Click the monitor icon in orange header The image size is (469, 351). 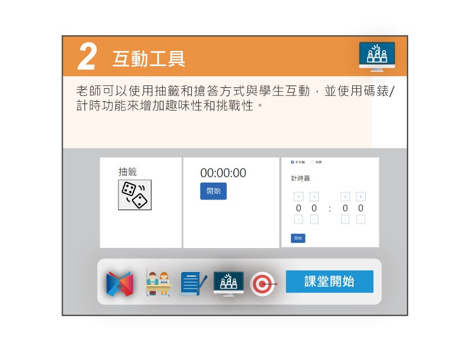point(377,57)
